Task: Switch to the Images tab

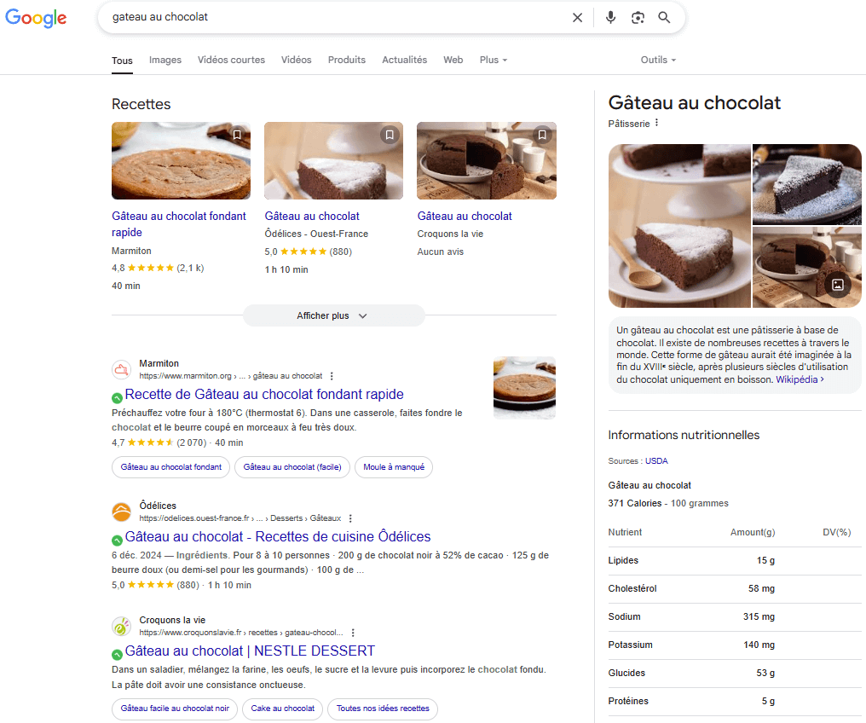Action: pyautogui.click(x=165, y=60)
